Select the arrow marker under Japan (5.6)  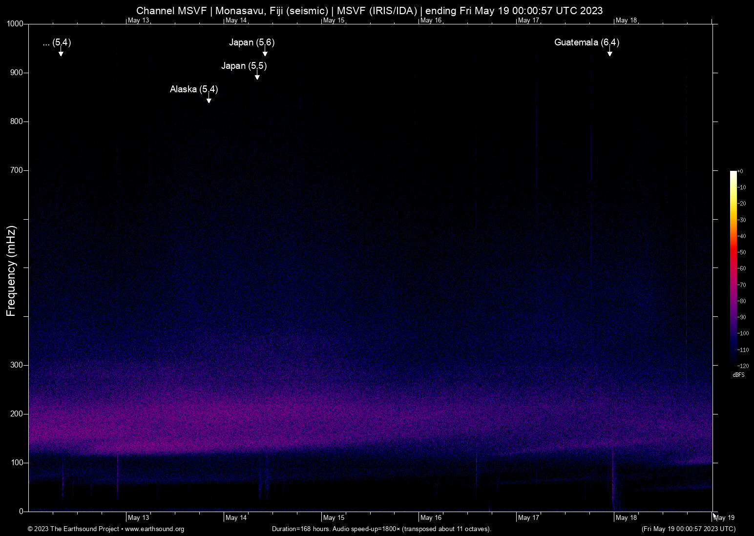265,52
